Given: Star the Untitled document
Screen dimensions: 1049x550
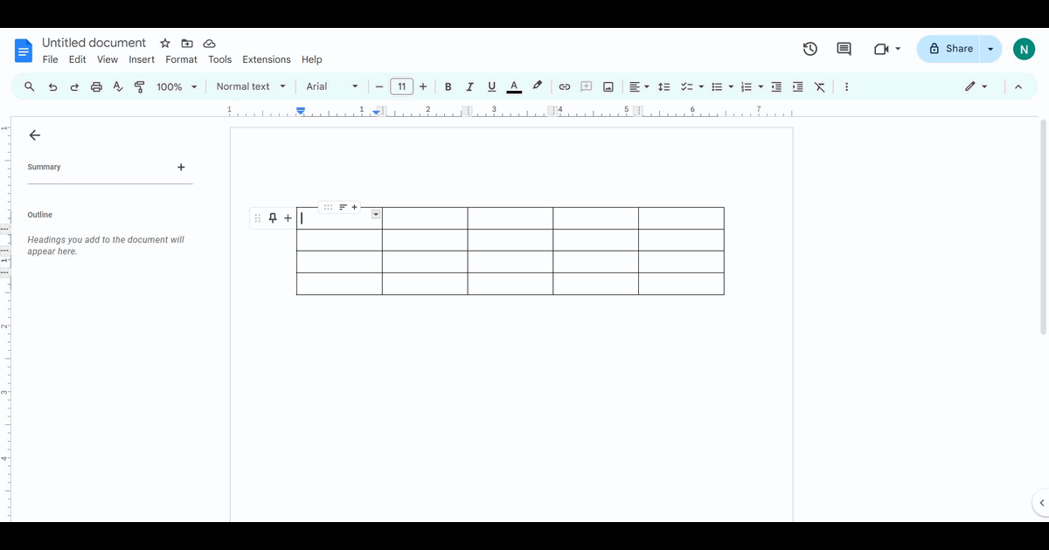Looking at the screenshot, I should pyautogui.click(x=165, y=43).
